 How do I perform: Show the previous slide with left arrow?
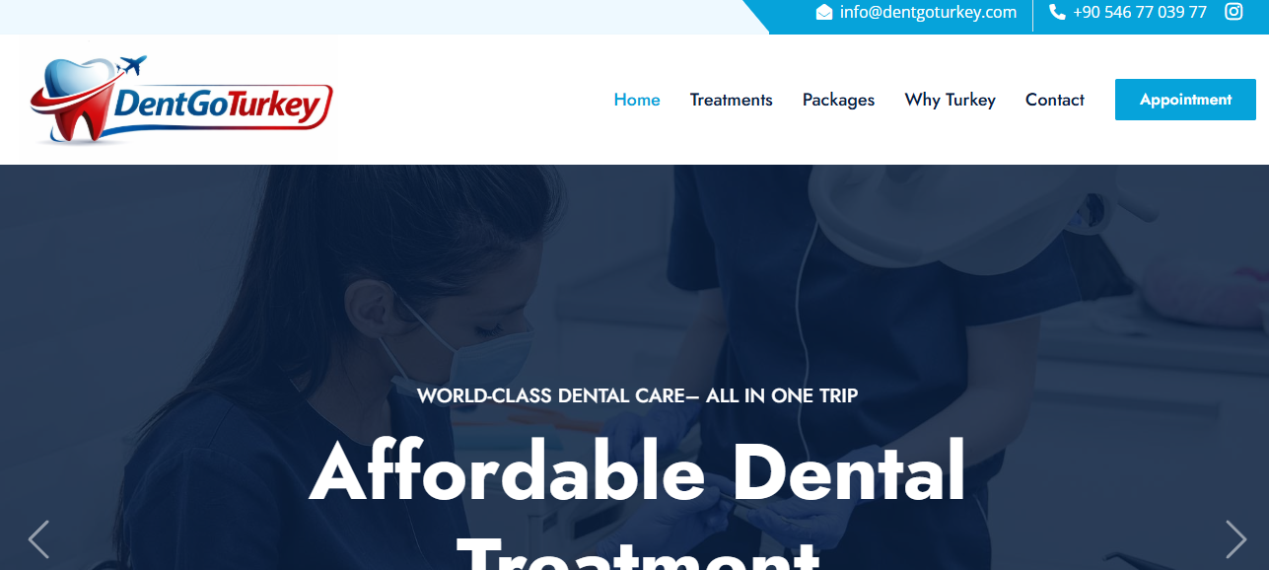pos(38,538)
